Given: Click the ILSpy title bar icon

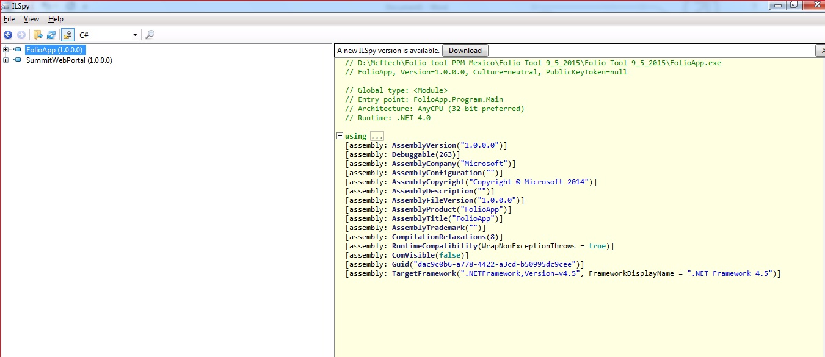Looking at the screenshot, I should (x=6, y=5).
